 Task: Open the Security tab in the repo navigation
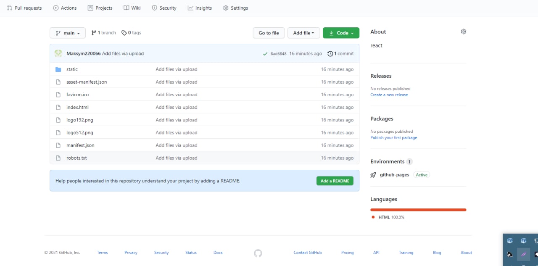point(164,8)
